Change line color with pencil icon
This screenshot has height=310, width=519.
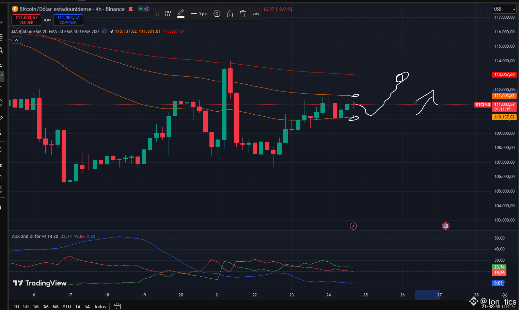(181, 14)
